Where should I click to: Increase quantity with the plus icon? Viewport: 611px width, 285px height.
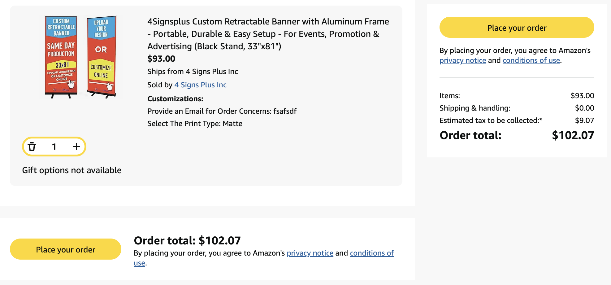76,147
